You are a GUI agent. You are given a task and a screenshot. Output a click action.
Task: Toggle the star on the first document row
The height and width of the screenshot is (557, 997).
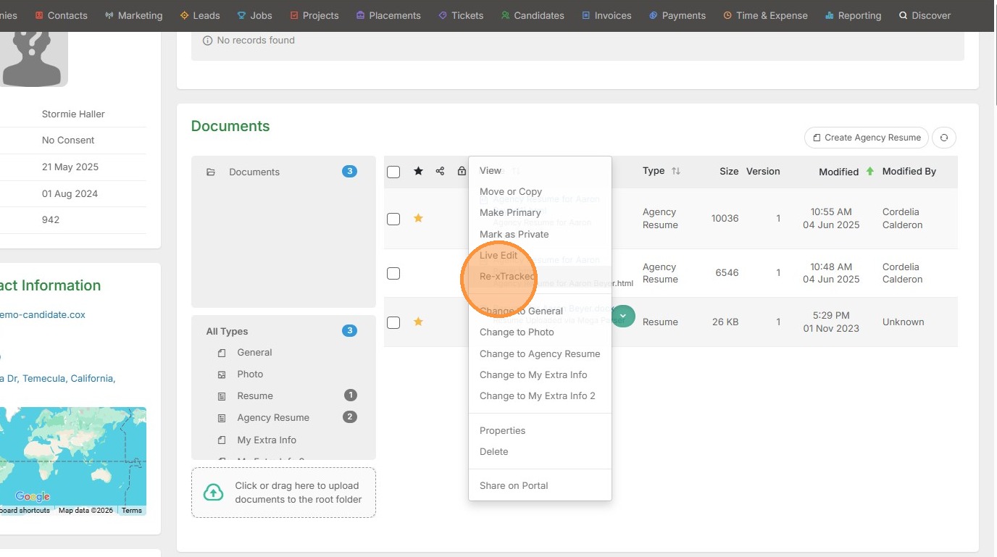click(x=418, y=218)
